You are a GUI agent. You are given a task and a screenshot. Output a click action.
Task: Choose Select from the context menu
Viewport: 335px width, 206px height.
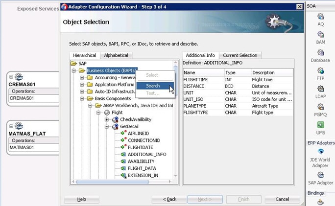tap(155, 75)
